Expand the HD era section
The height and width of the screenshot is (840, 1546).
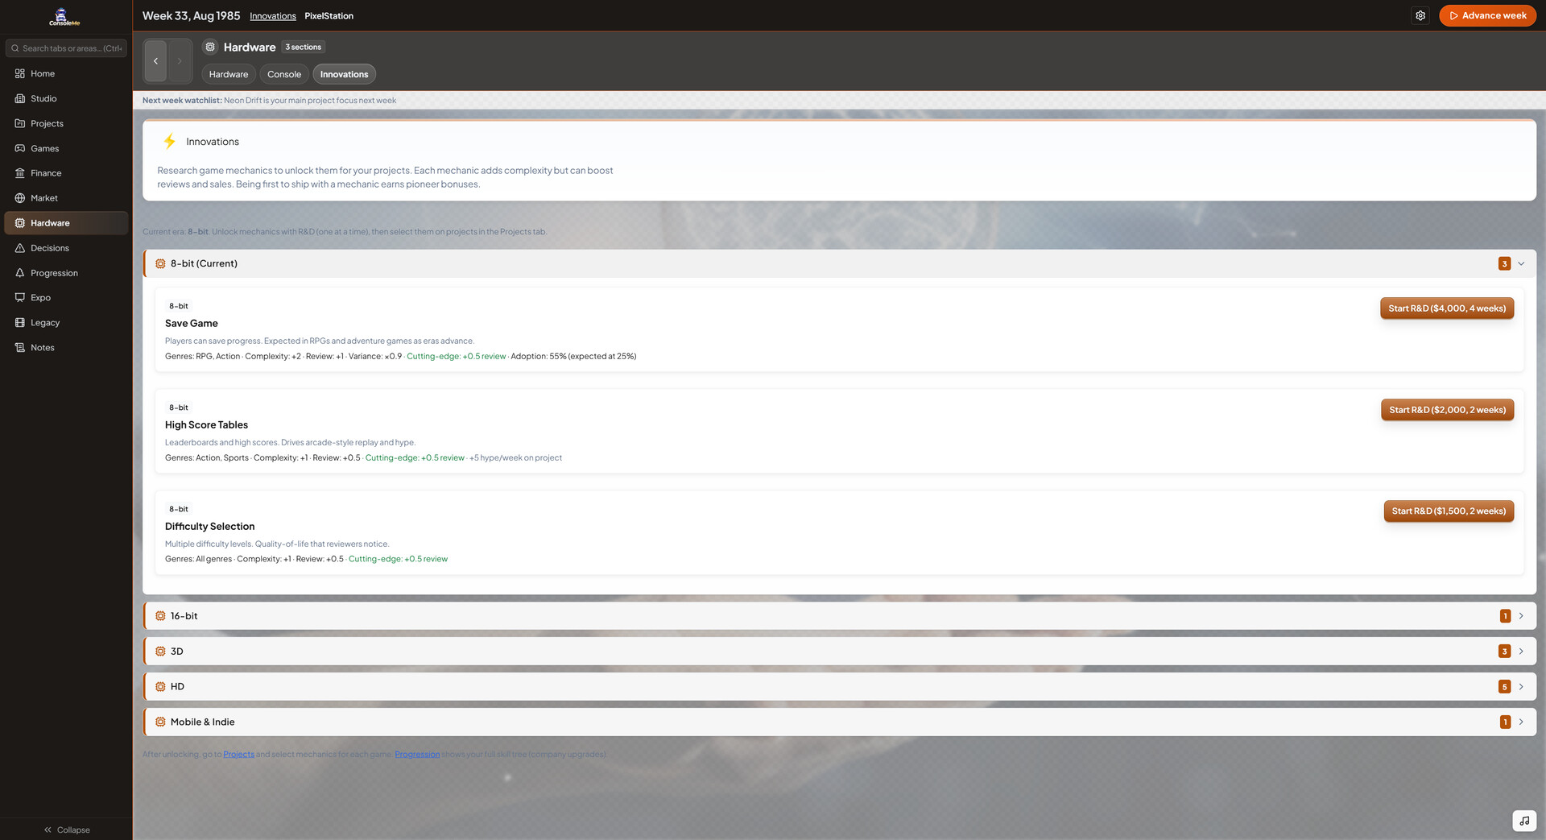click(x=1520, y=687)
